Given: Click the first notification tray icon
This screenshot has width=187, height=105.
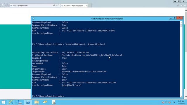Looking at the screenshot, I should (163, 102).
